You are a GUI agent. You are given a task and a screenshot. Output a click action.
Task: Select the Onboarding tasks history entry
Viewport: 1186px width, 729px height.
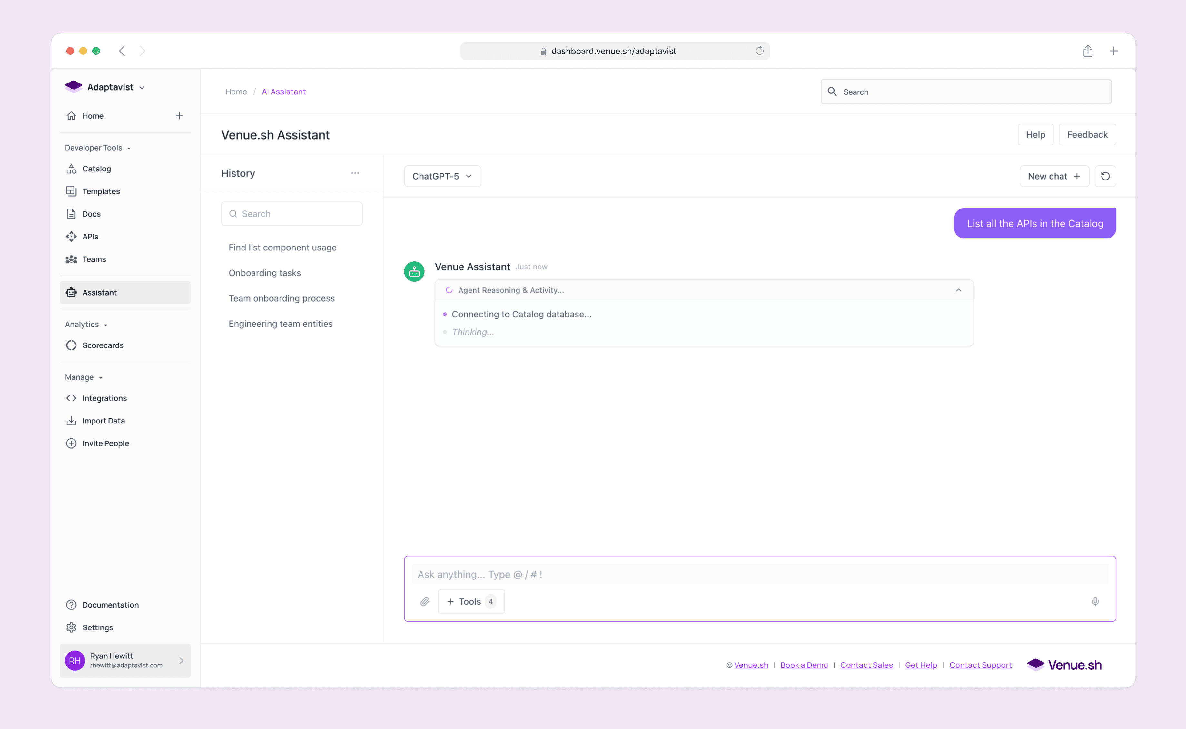pyautogui.click(x=264, y=273)
